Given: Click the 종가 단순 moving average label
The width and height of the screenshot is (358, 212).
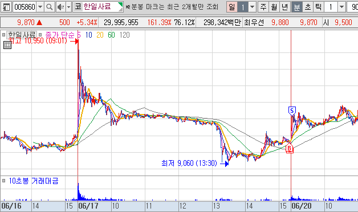Looking at the screenshot, I should (x=60, y=35).
